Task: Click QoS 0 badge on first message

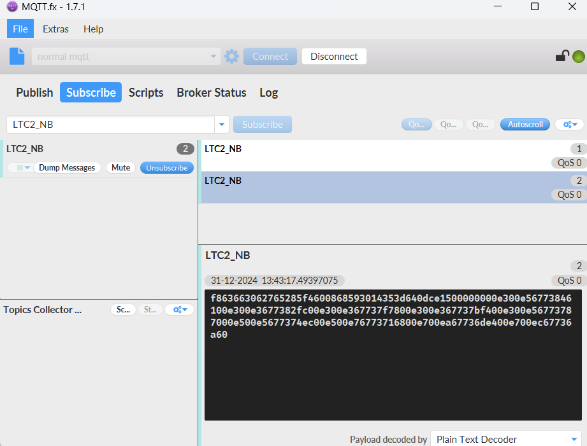Action: pos(569,163)
